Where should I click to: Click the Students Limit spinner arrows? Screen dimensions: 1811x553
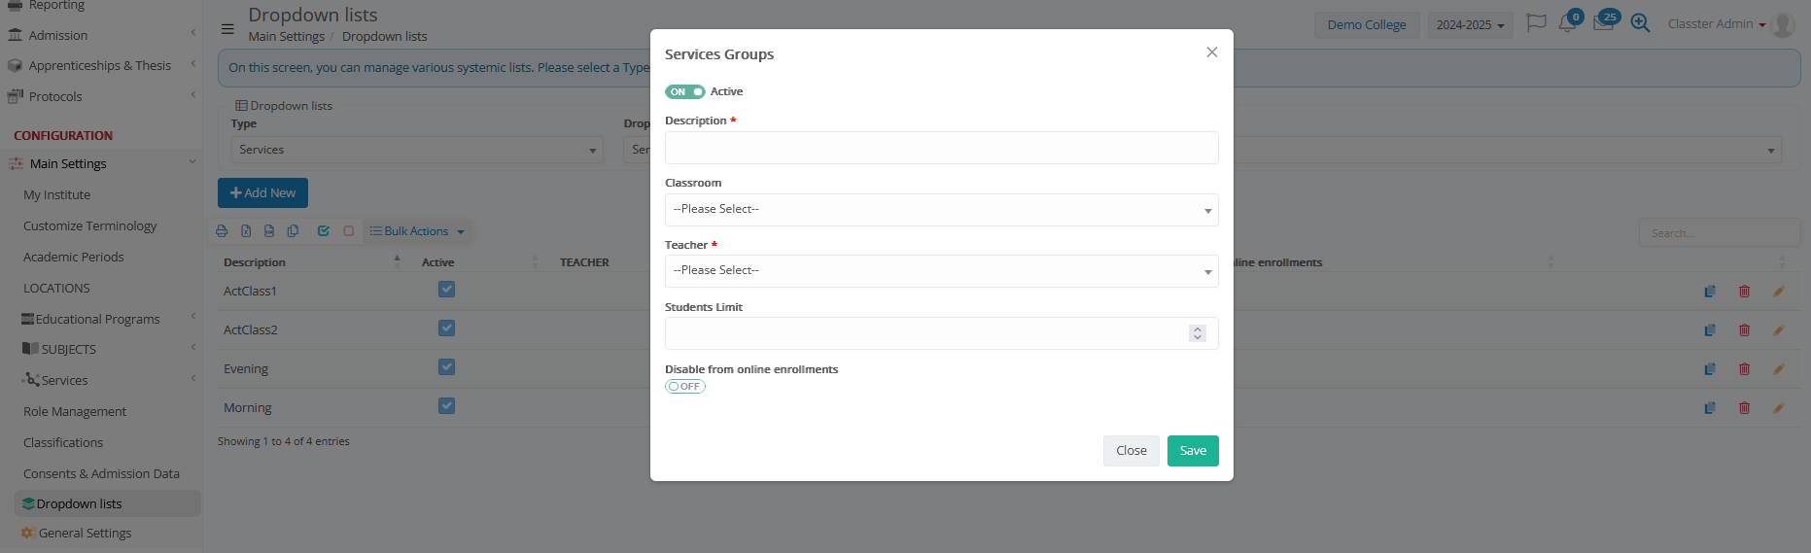click(1197, 333)
